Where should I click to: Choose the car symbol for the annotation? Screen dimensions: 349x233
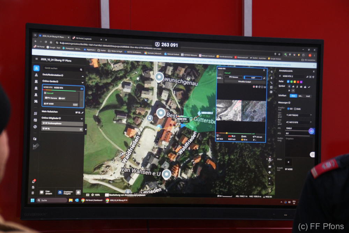[301, 87]
